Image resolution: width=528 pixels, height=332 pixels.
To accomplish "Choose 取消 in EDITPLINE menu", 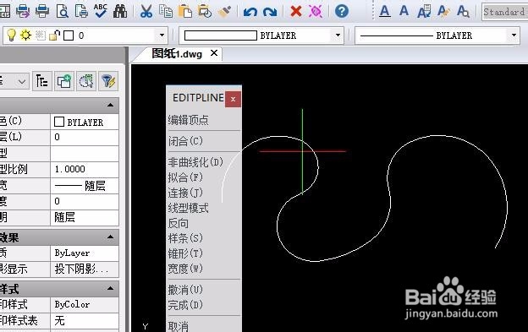I will [179, 326].
